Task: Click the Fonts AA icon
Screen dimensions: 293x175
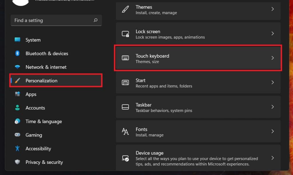Action: coord(125,131)
